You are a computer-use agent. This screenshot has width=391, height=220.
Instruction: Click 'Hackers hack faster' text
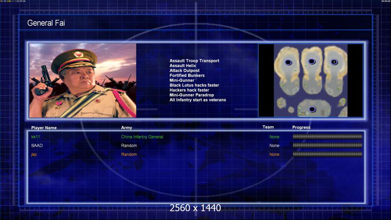click(x=189, y=90)
